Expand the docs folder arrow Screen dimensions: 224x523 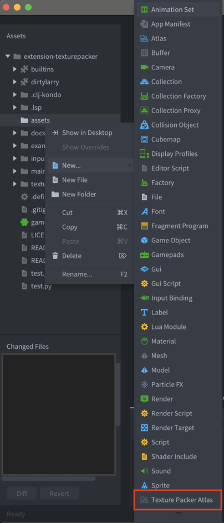(14, 133)
